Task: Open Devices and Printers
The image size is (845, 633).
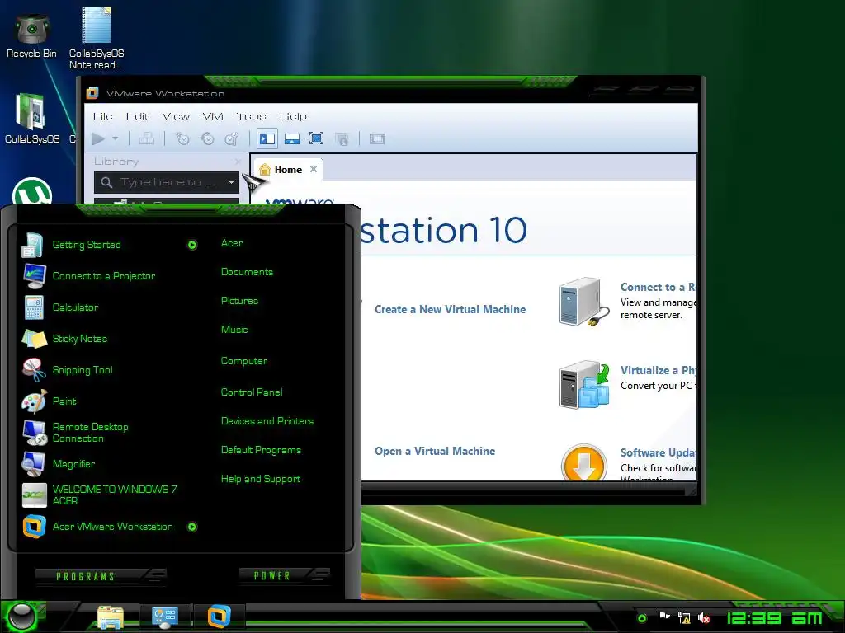Action: [x=267, y=421]
